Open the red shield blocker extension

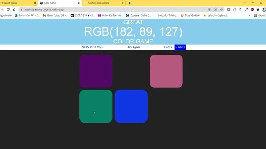(252, 10)
